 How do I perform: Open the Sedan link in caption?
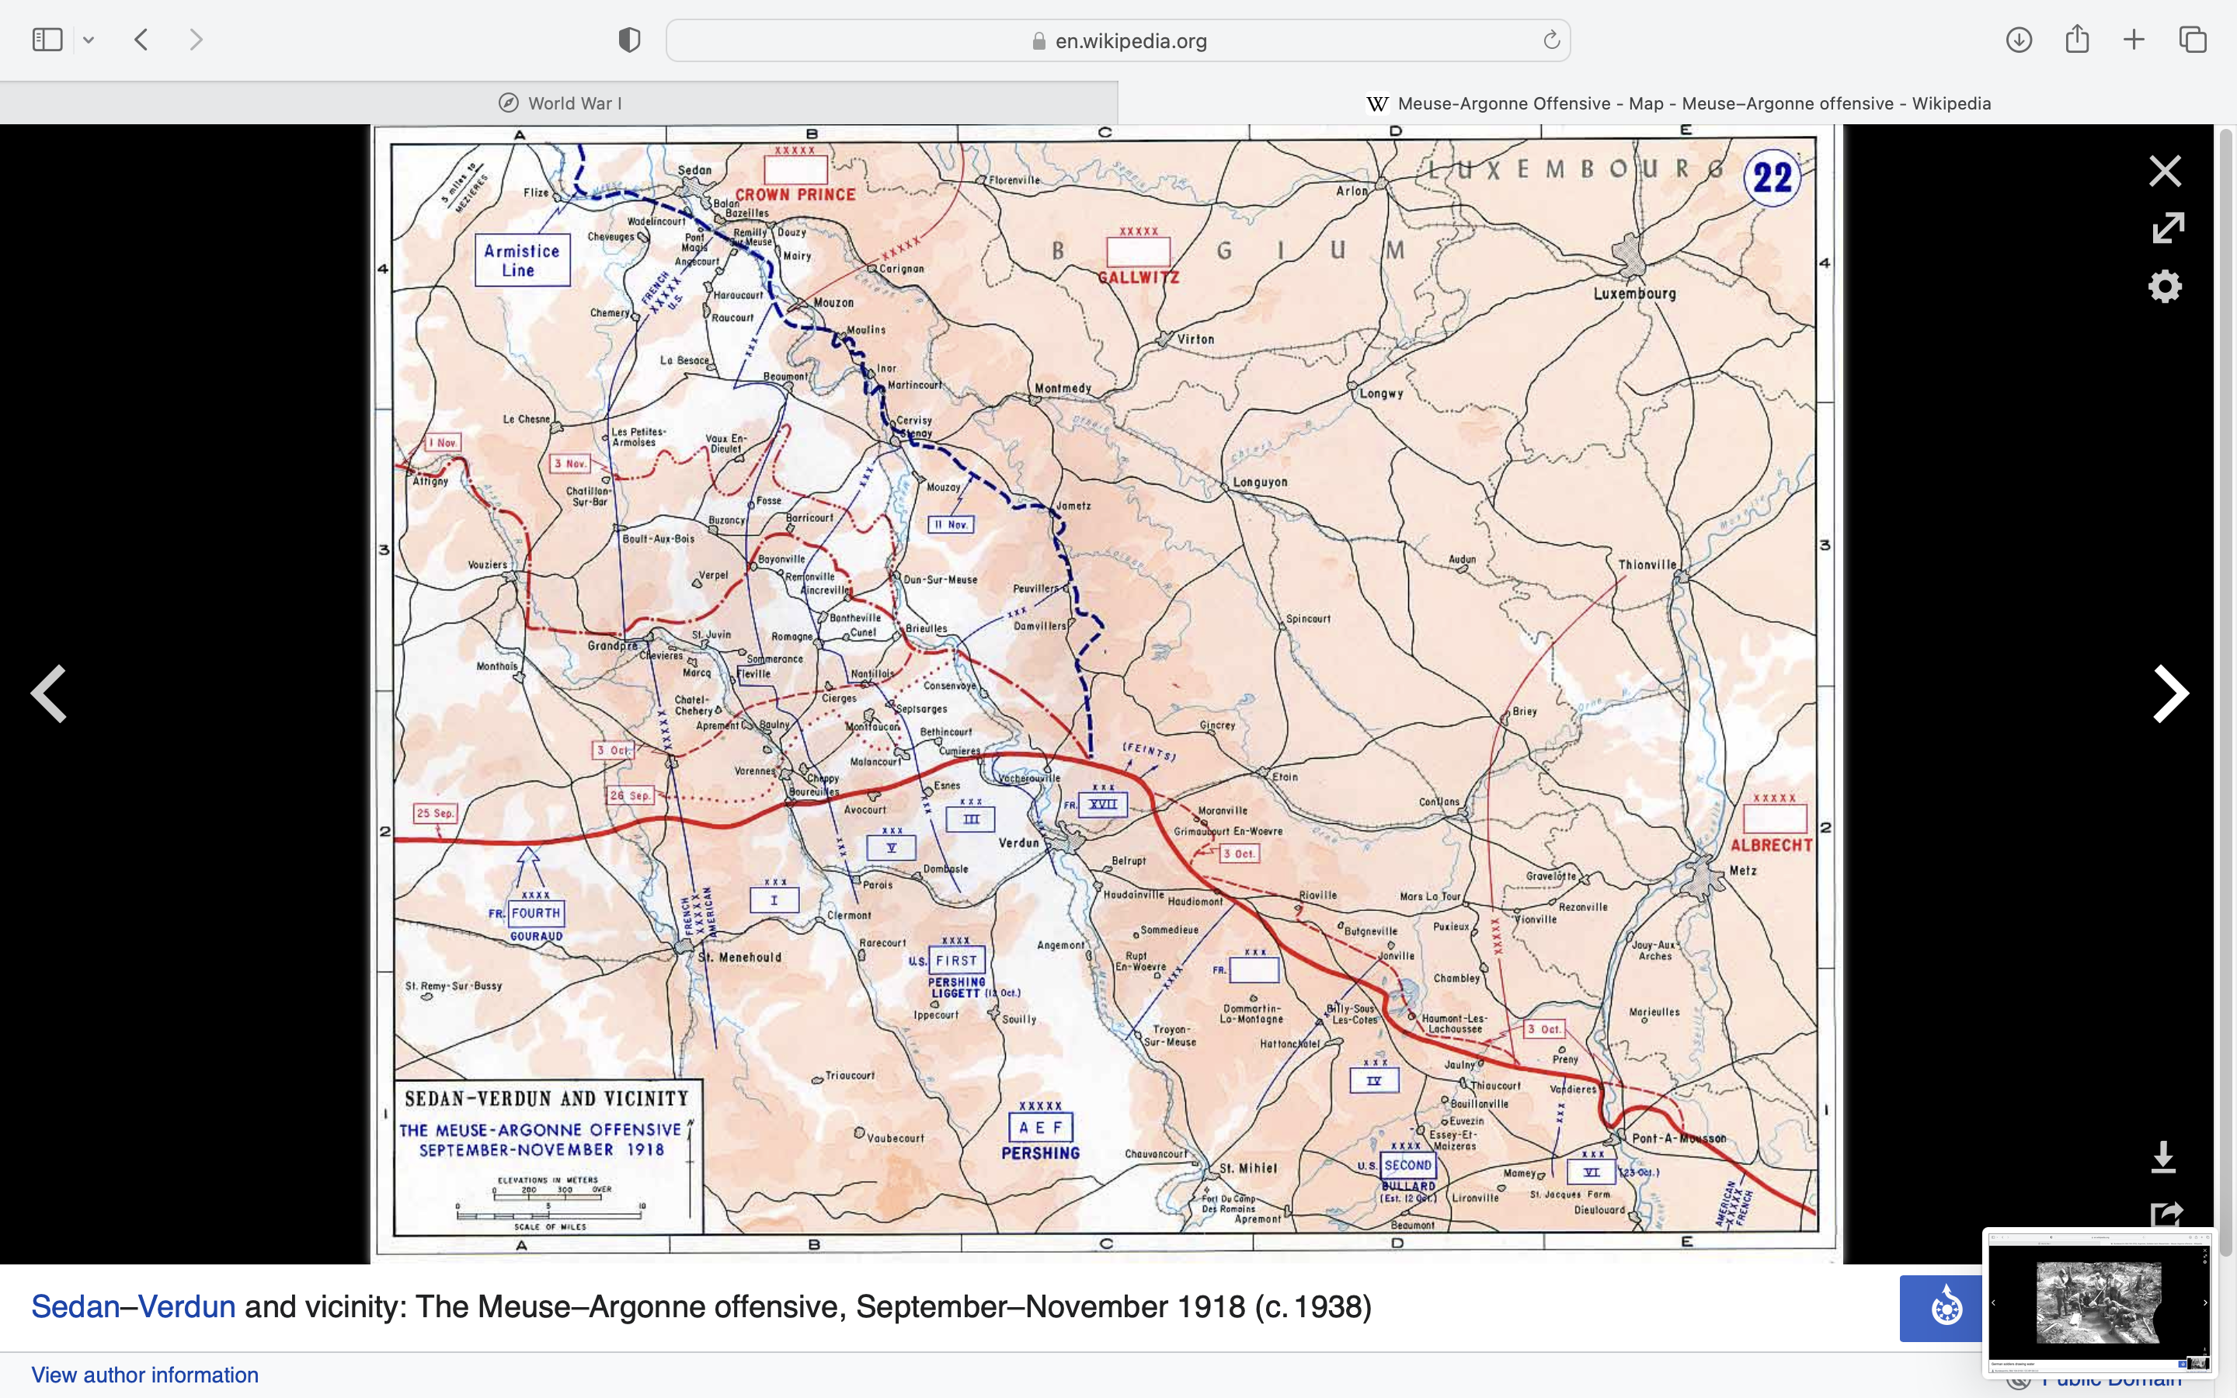75,1306
